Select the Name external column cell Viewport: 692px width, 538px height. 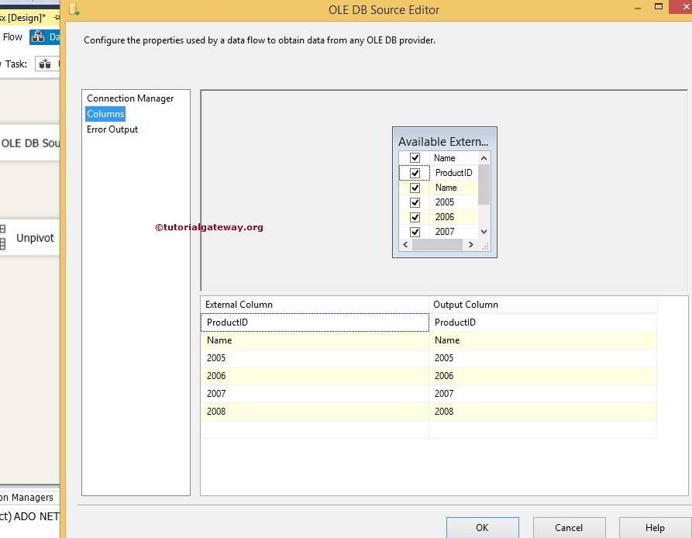pos(315,340)
